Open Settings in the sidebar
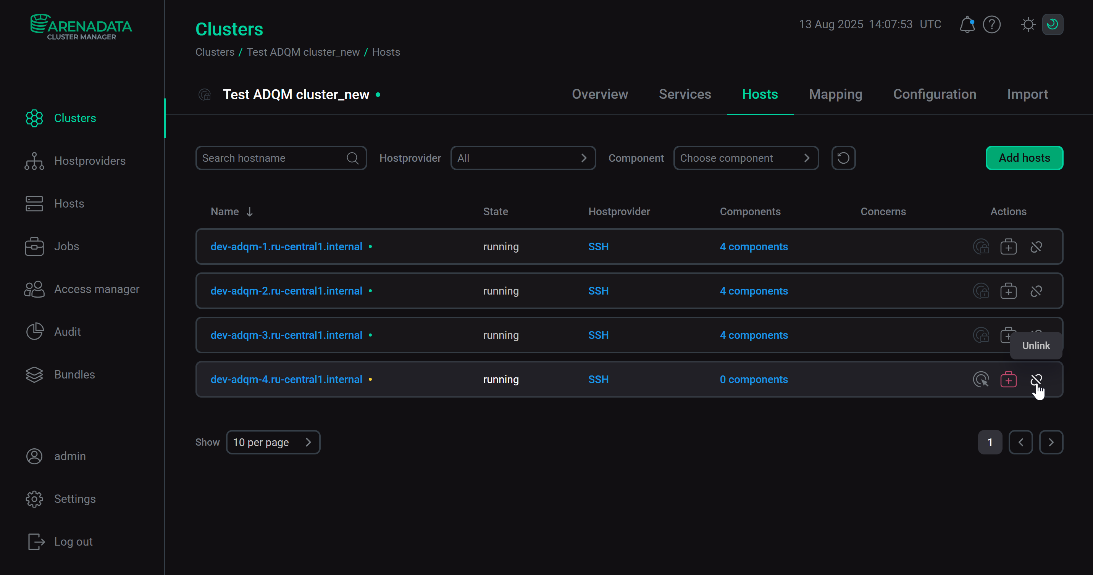Viewport: 1093px width, 575px height. [61, 499]
